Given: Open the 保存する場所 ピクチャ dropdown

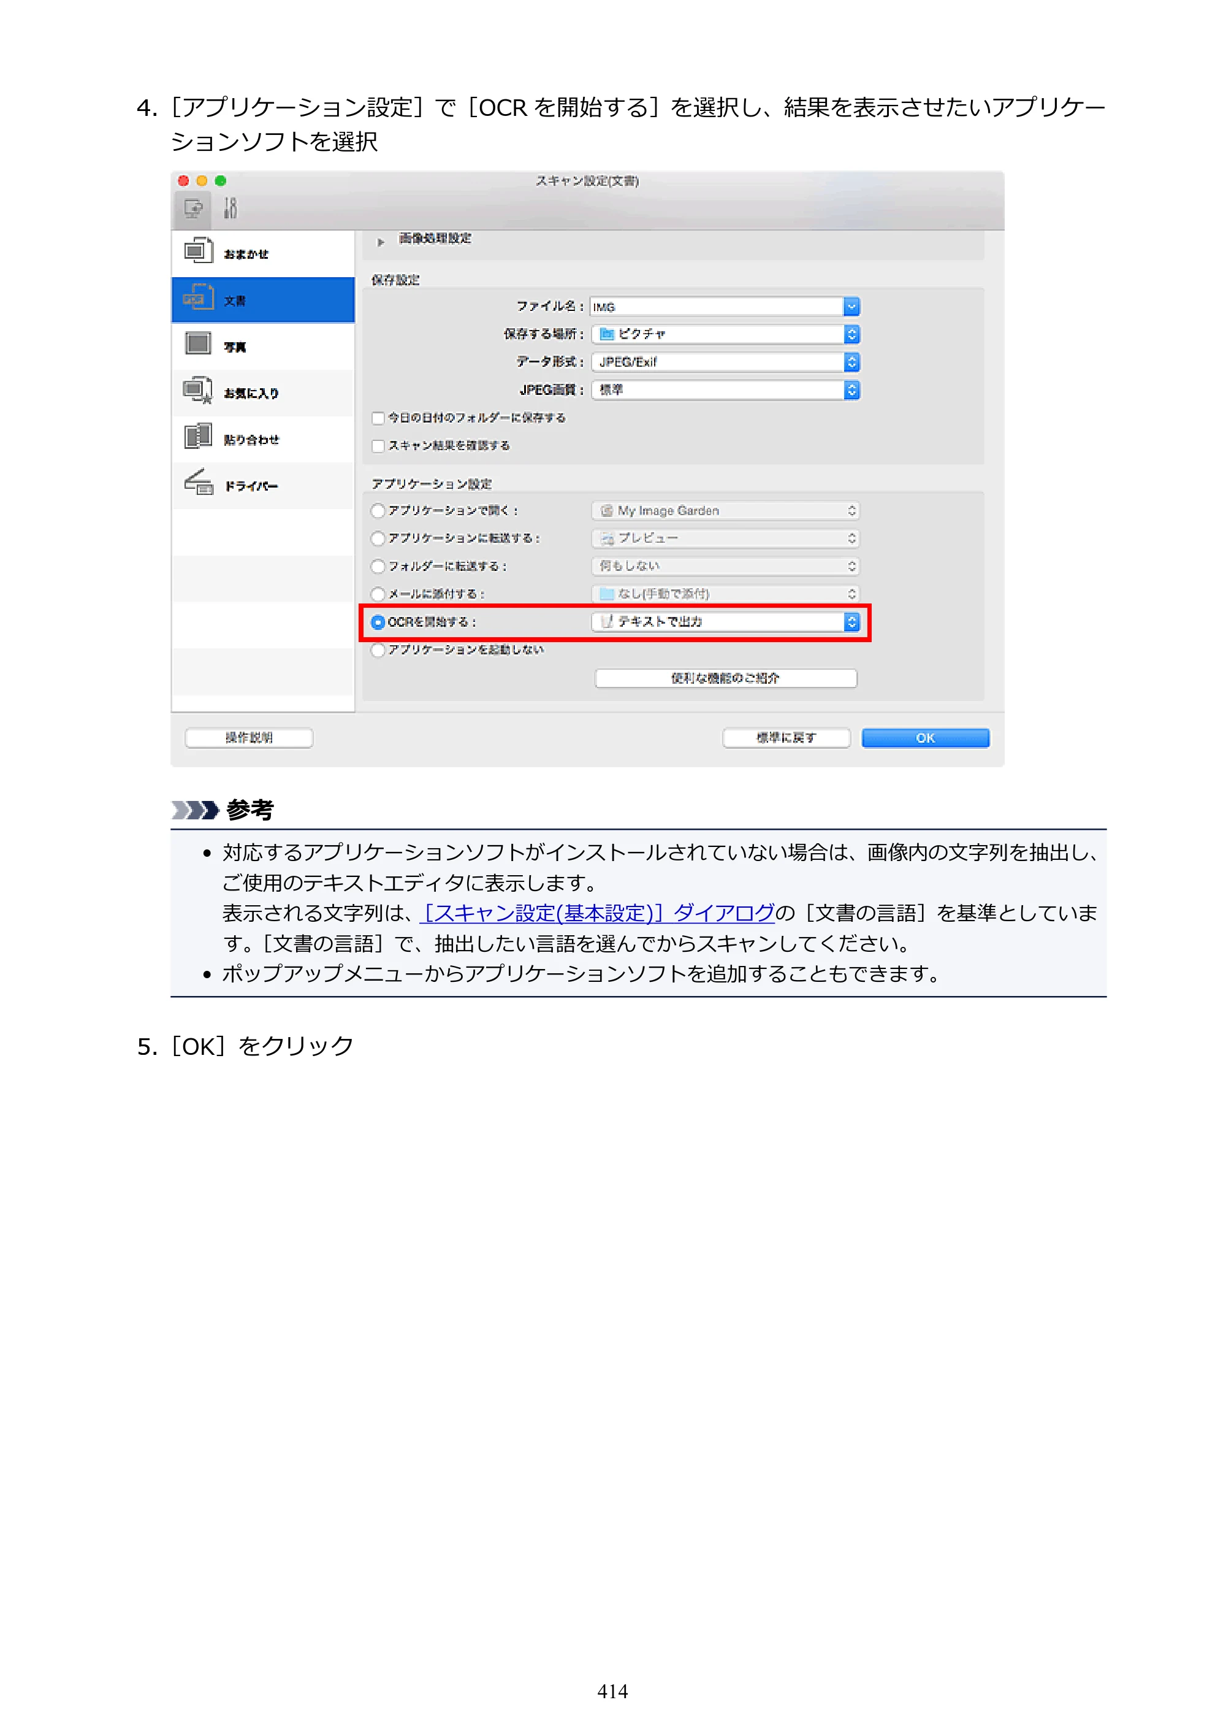Looking at the screenshot, I should (726, 334).
